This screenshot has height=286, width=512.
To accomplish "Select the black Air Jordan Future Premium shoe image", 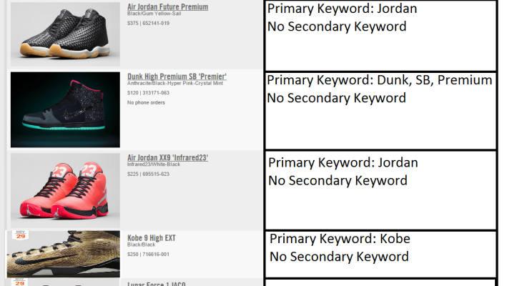I will point(65,33).
